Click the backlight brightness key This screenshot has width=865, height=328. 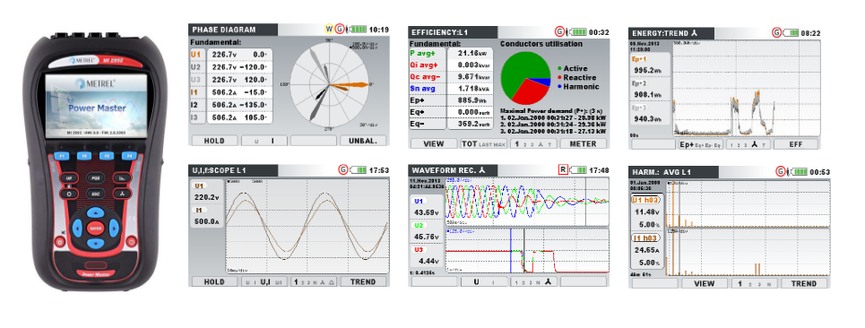point(59,242)
